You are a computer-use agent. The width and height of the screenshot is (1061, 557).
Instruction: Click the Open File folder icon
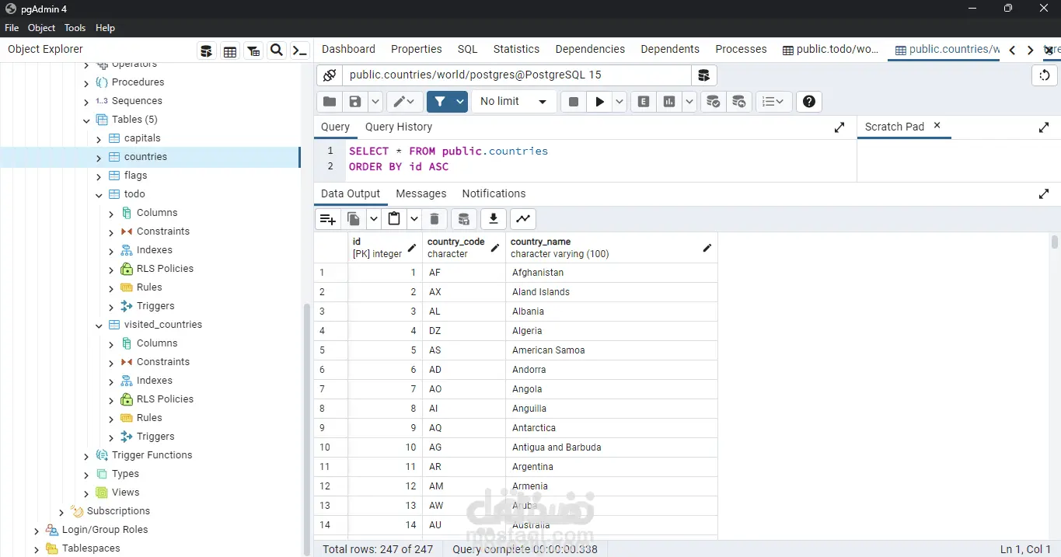pos(330,102)
